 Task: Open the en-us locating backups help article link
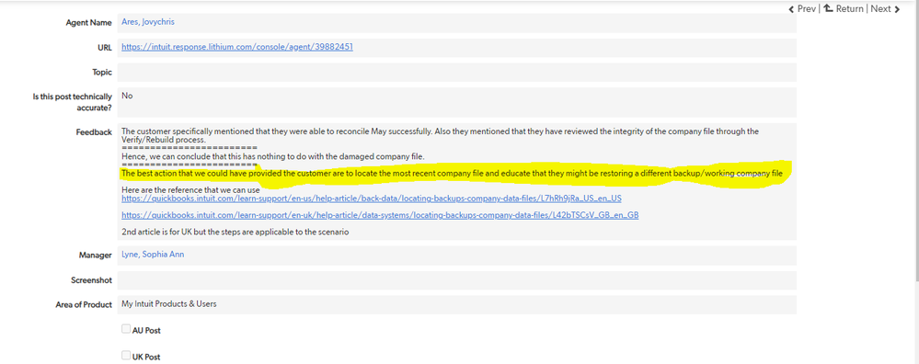[372, 199]
